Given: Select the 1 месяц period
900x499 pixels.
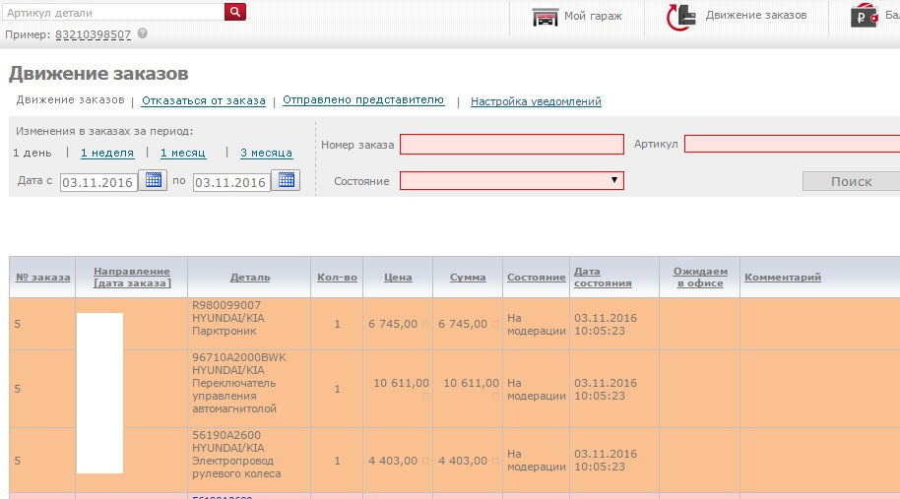Looking at the screenshot, I should click(x=183, y=154).
